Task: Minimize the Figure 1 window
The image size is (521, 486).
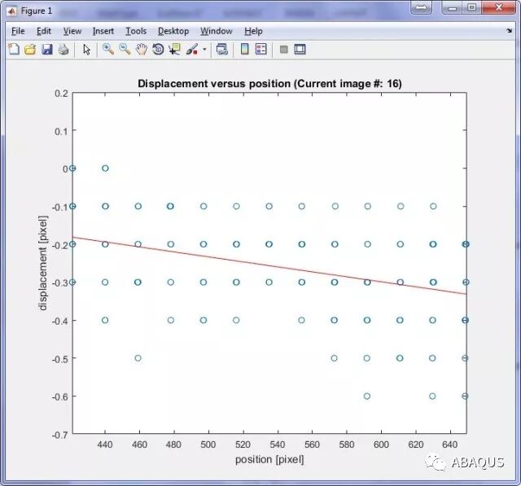Action: coord(453,7)
